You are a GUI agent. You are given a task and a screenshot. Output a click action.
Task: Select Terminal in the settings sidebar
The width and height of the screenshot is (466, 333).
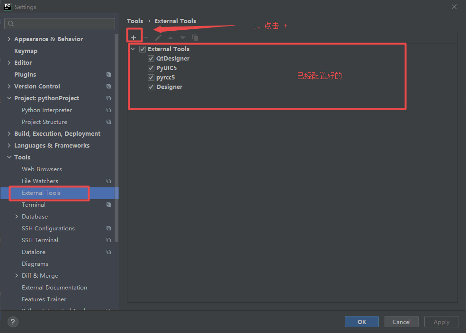click(34, 204)
